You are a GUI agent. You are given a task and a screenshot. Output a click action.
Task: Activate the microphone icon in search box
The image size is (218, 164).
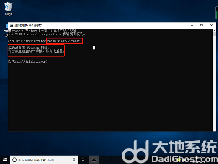point(74,160)
